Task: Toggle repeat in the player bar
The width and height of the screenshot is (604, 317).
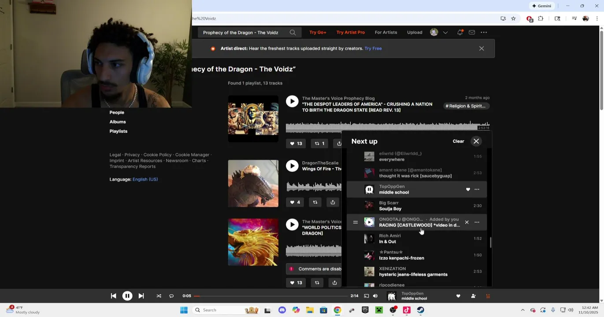Action: tap(171, 296)
